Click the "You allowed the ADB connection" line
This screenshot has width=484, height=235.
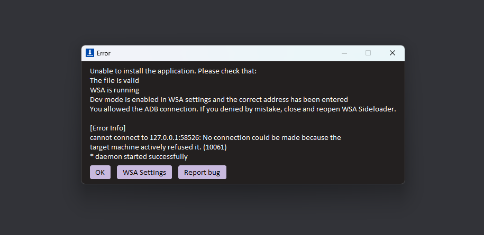click(x=243, y=109)
